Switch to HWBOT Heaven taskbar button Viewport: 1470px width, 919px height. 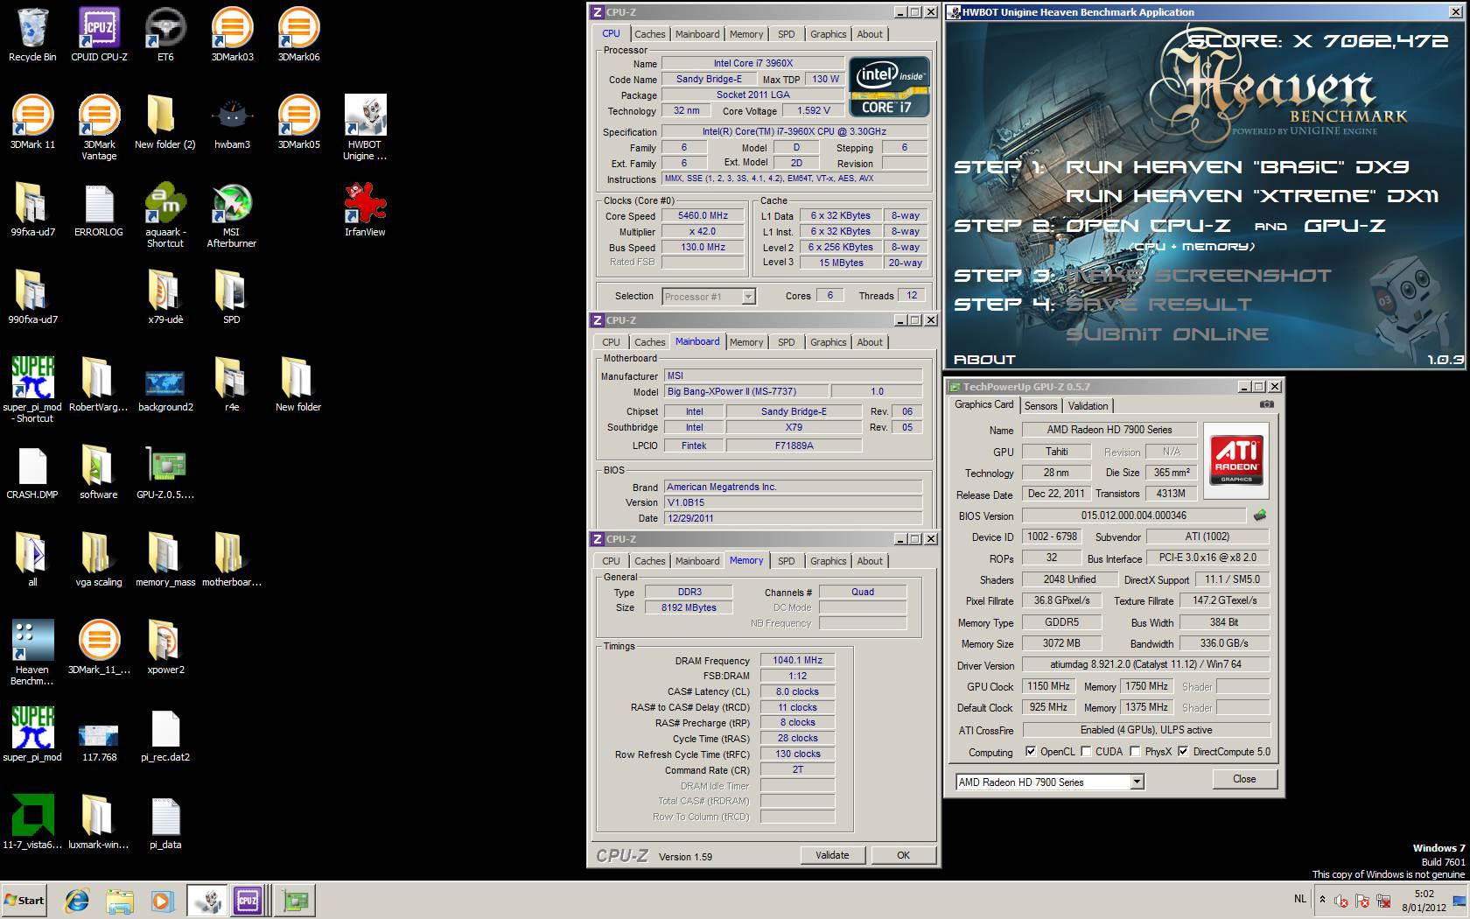207,900
